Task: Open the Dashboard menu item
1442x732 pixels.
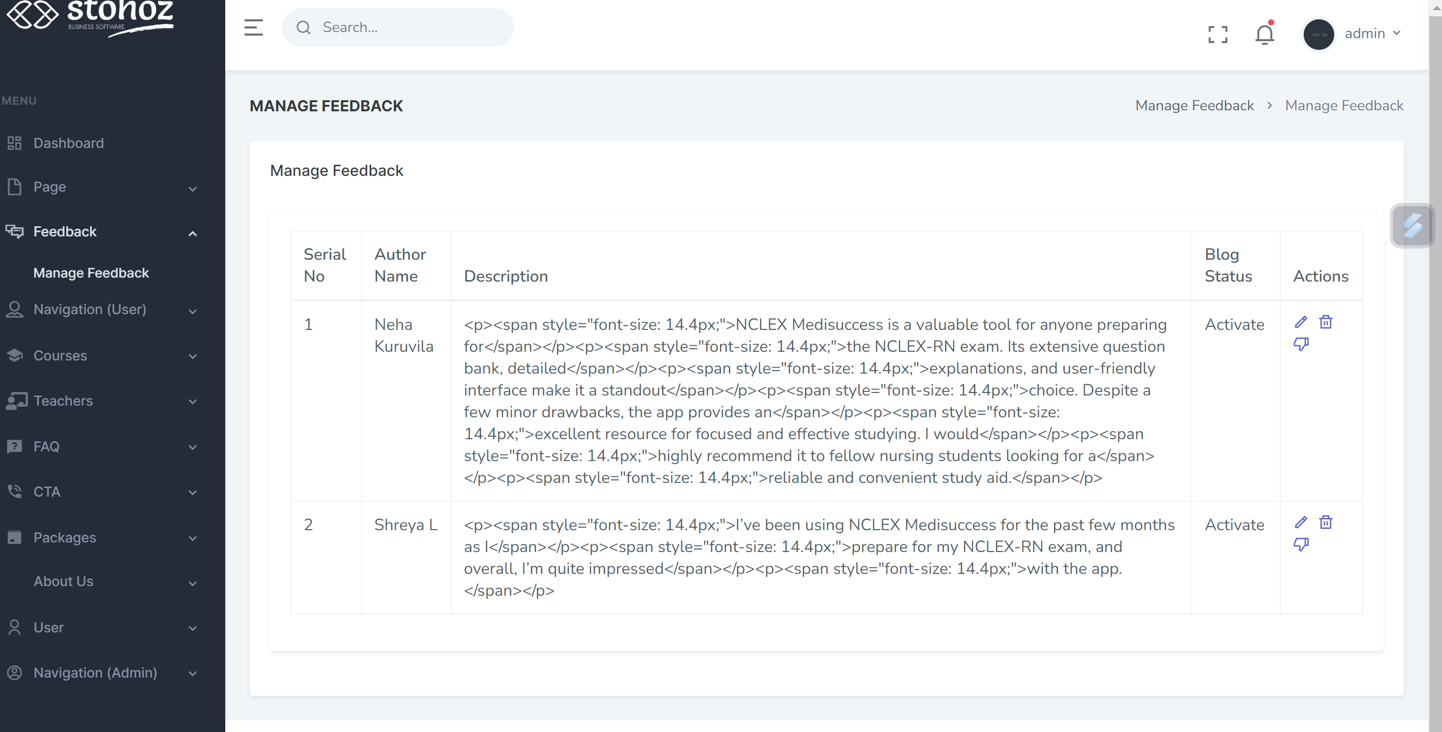Action: [68, 143]
